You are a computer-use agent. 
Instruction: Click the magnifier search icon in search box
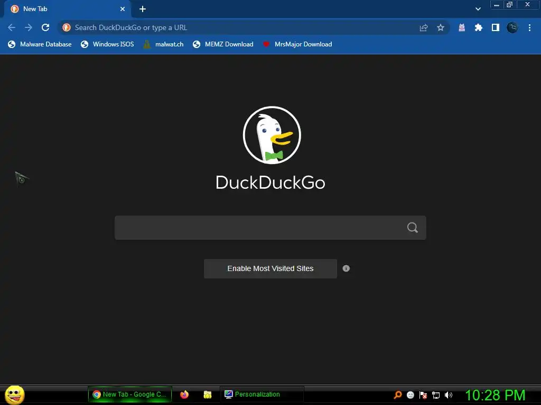[412, 227]
